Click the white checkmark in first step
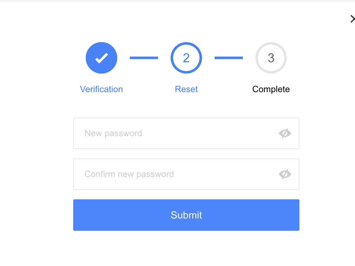Viewport: 355px width, 266px height. [101, 58]
